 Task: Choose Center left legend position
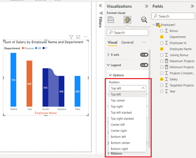coord(127,125)
